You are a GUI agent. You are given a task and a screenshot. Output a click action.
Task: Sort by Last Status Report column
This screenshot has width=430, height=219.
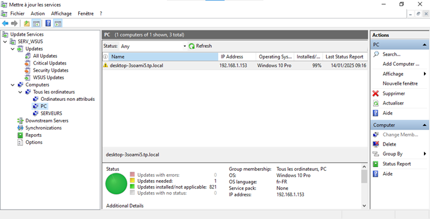click(345, 57)
